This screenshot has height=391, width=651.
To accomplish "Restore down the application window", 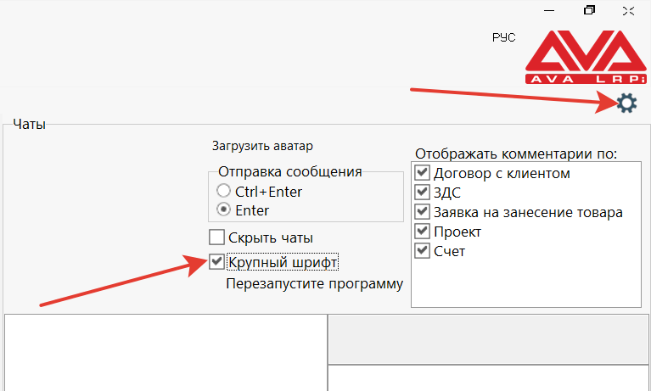I will (589, 10).
